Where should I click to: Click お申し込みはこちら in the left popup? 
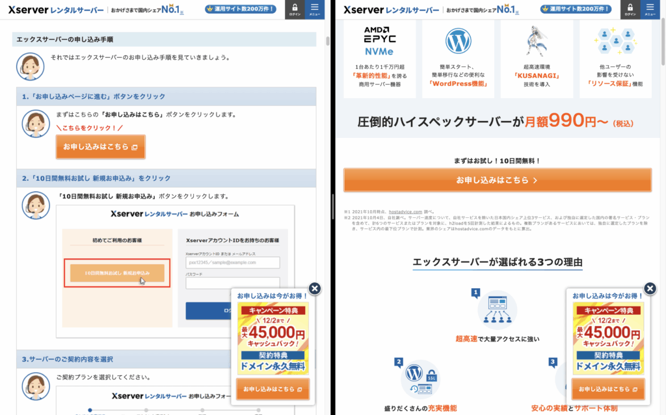[x=273, y=389]
